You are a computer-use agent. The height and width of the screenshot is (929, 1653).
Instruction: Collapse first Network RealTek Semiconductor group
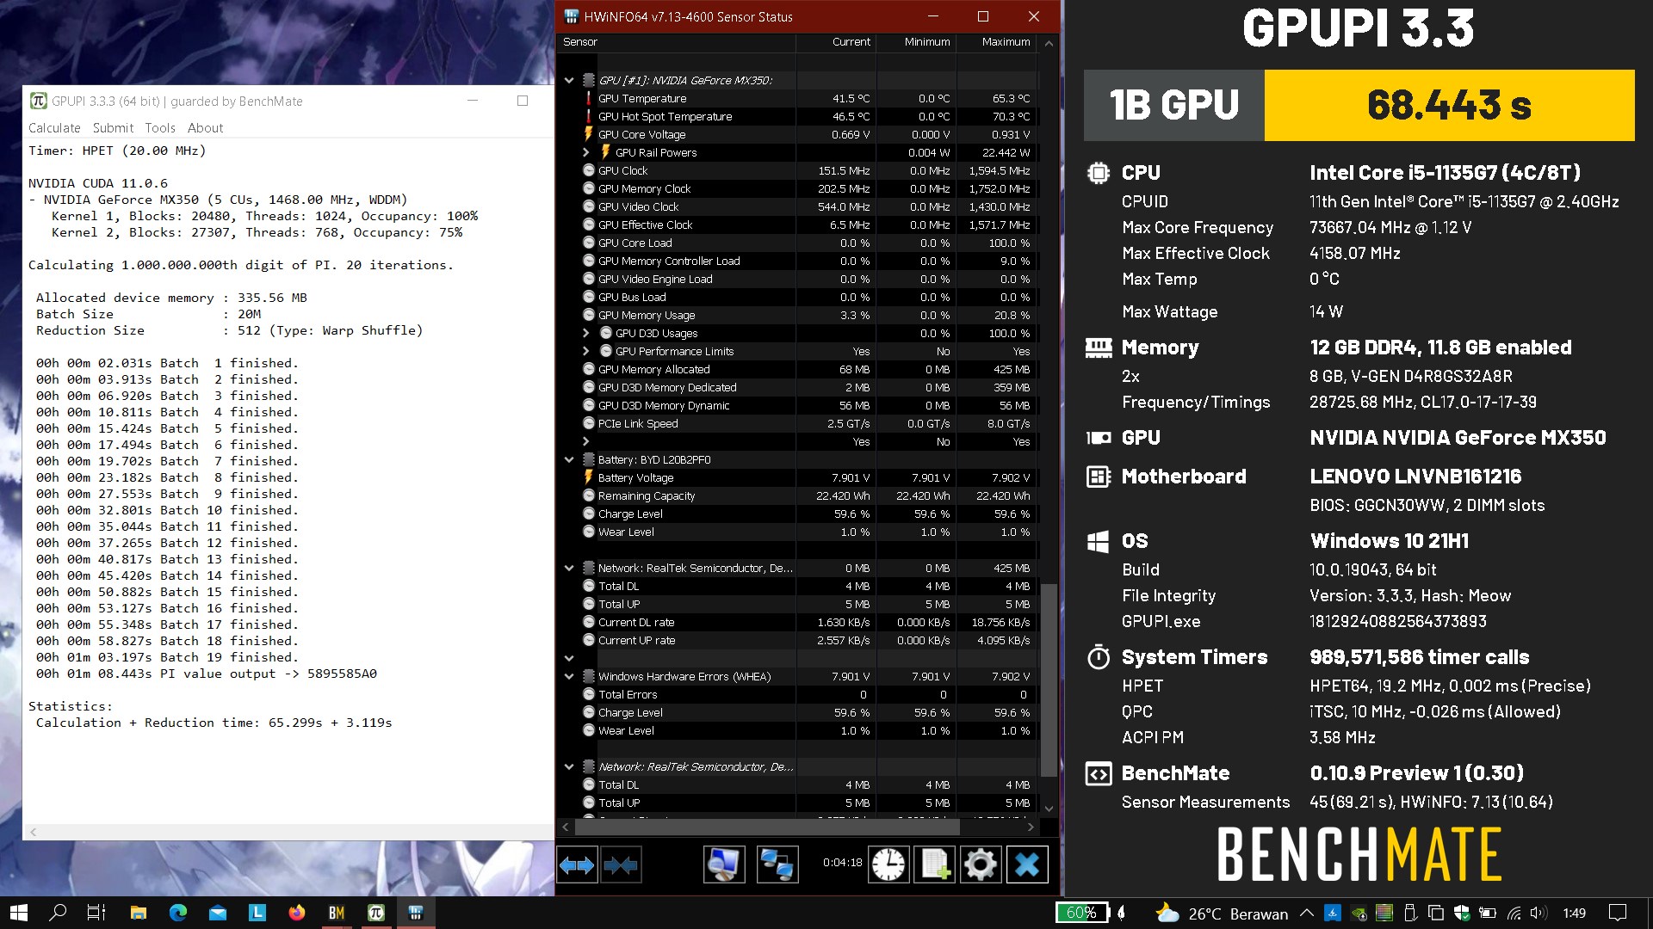(569, 568)
